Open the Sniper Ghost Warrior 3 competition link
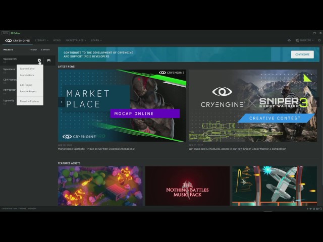The width and height of the screenshot is (323, 242). 237,149
